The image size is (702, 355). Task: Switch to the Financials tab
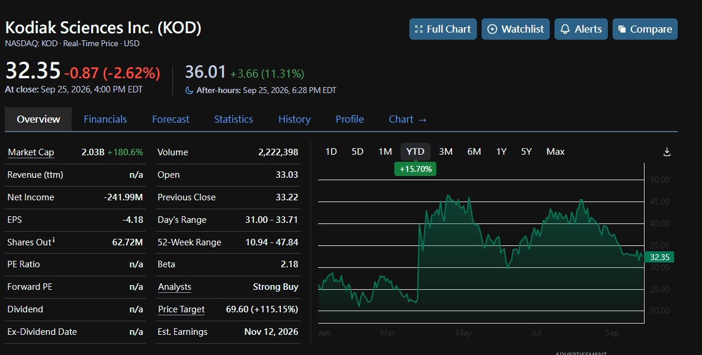click(105, 119)
